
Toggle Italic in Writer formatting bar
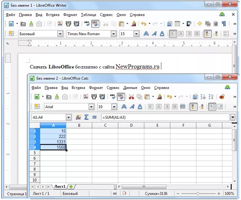point(154,34)
